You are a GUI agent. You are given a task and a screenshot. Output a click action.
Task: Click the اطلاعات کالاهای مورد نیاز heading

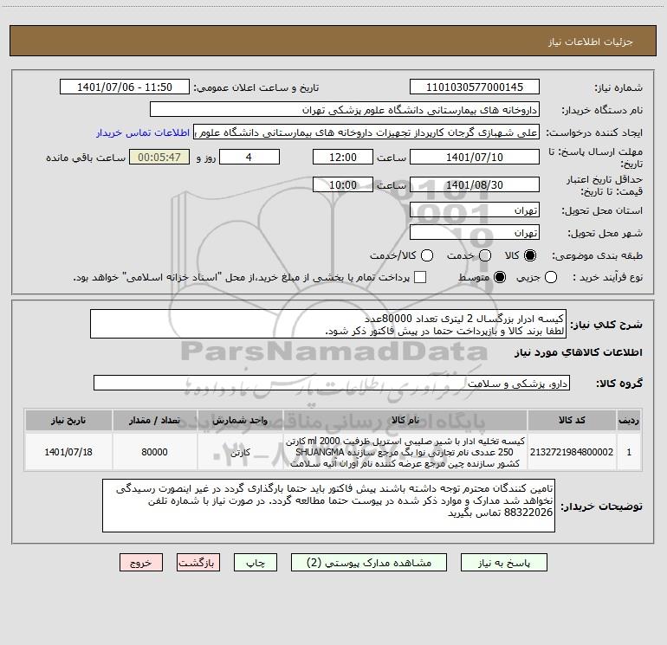(578, 352)
